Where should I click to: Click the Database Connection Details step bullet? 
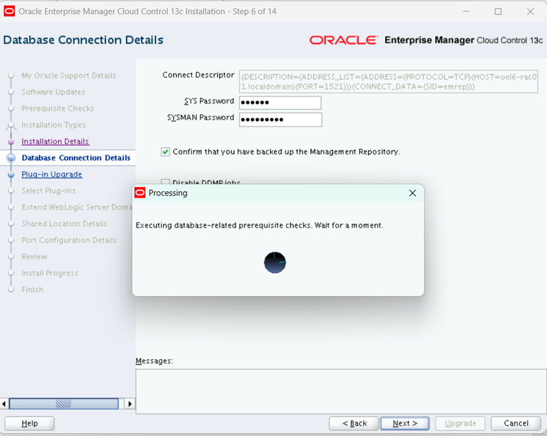pos(10,158)
